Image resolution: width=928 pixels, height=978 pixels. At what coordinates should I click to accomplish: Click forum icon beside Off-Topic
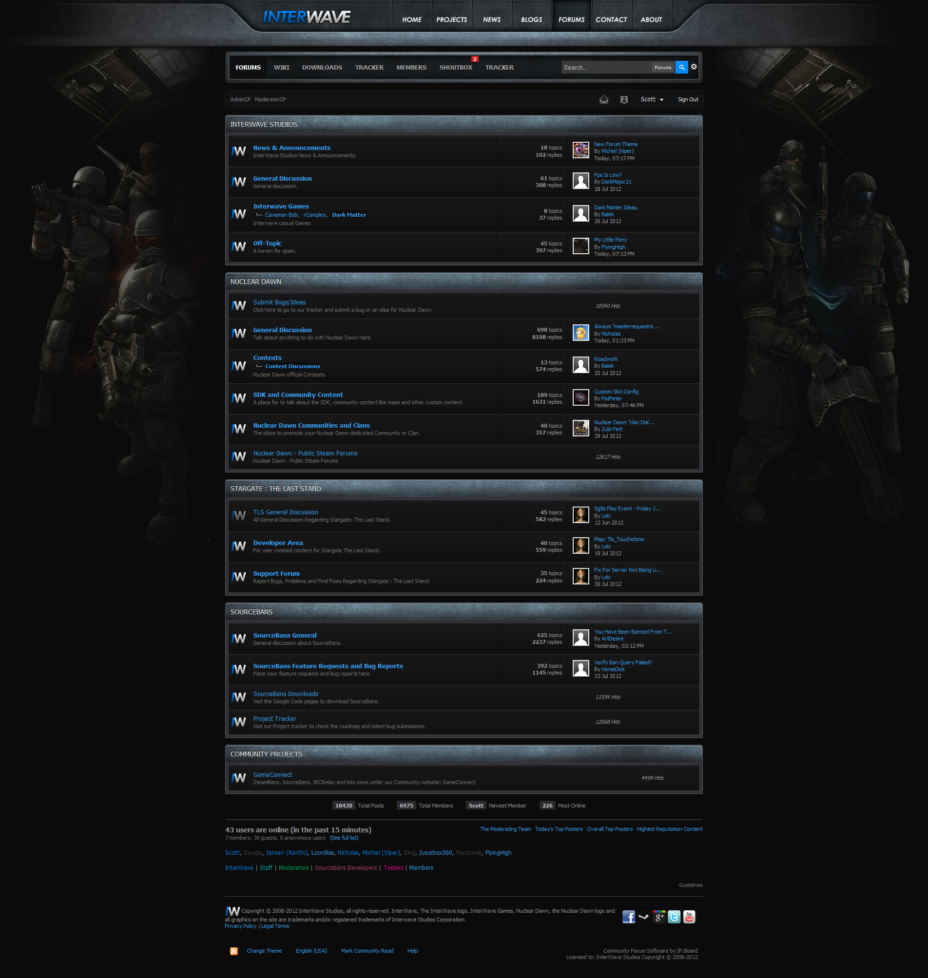pos(238,247)
